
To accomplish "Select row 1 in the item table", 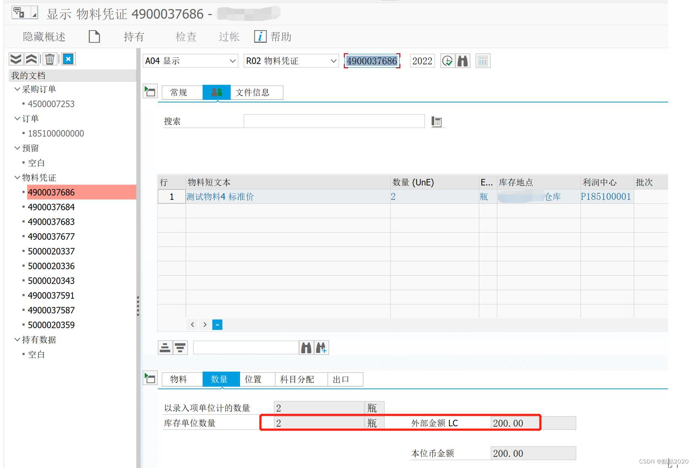I will click(x=172, y=197).
